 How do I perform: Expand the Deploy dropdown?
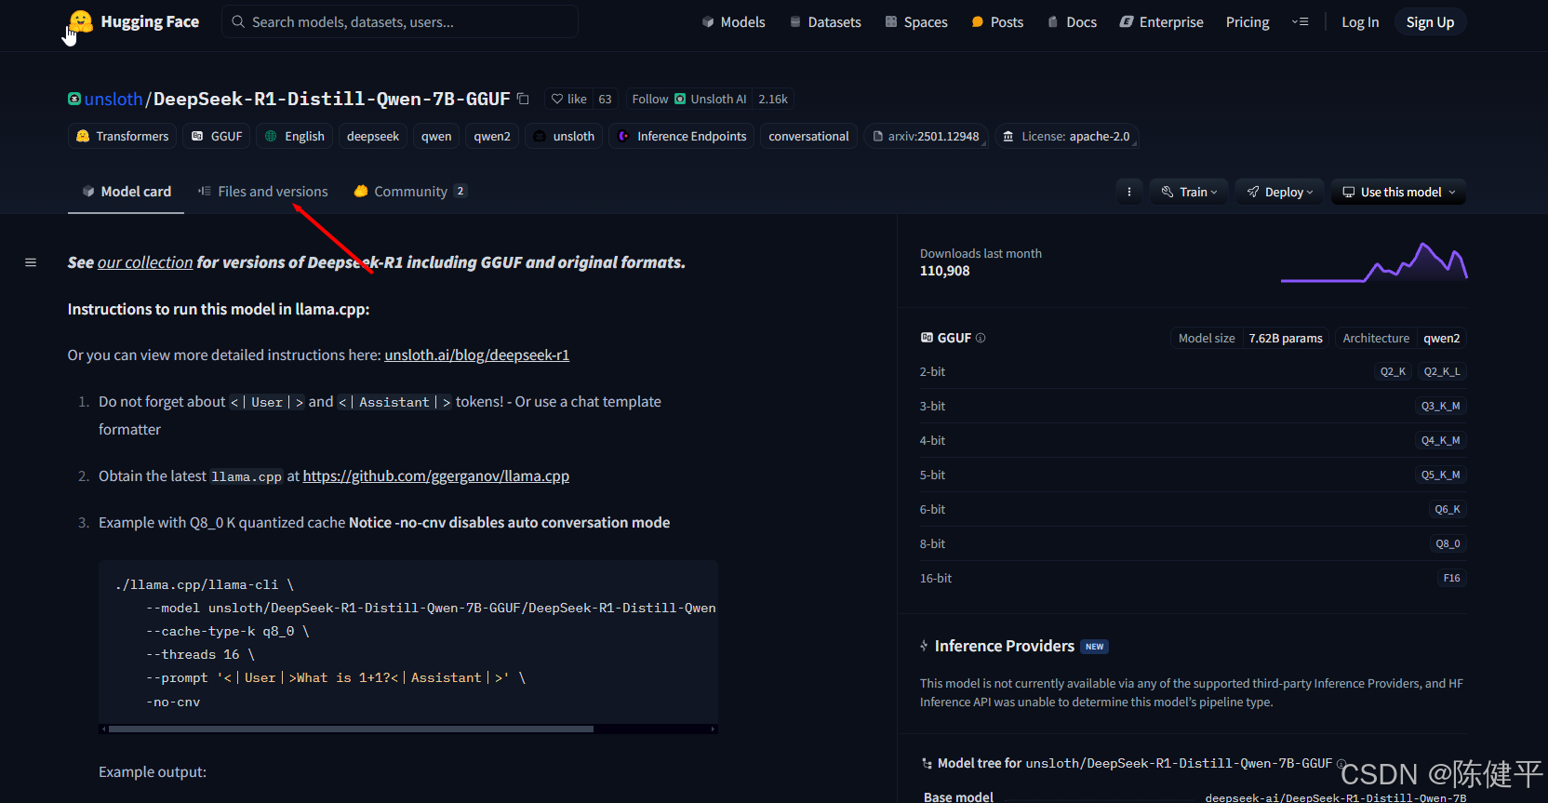coord(1280,192)
